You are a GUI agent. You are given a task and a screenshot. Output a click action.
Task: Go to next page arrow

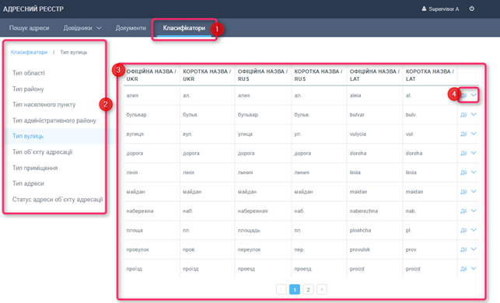coord(322,290)
